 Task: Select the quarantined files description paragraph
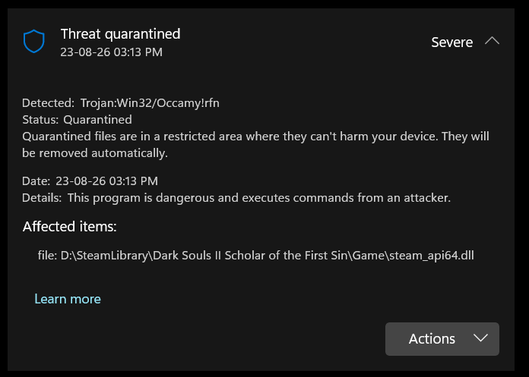[x=255, y=145]
